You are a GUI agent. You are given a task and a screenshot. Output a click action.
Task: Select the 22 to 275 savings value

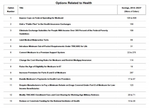tap(131, 52)
